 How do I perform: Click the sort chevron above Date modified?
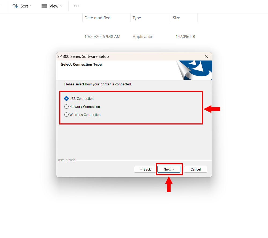106,14
